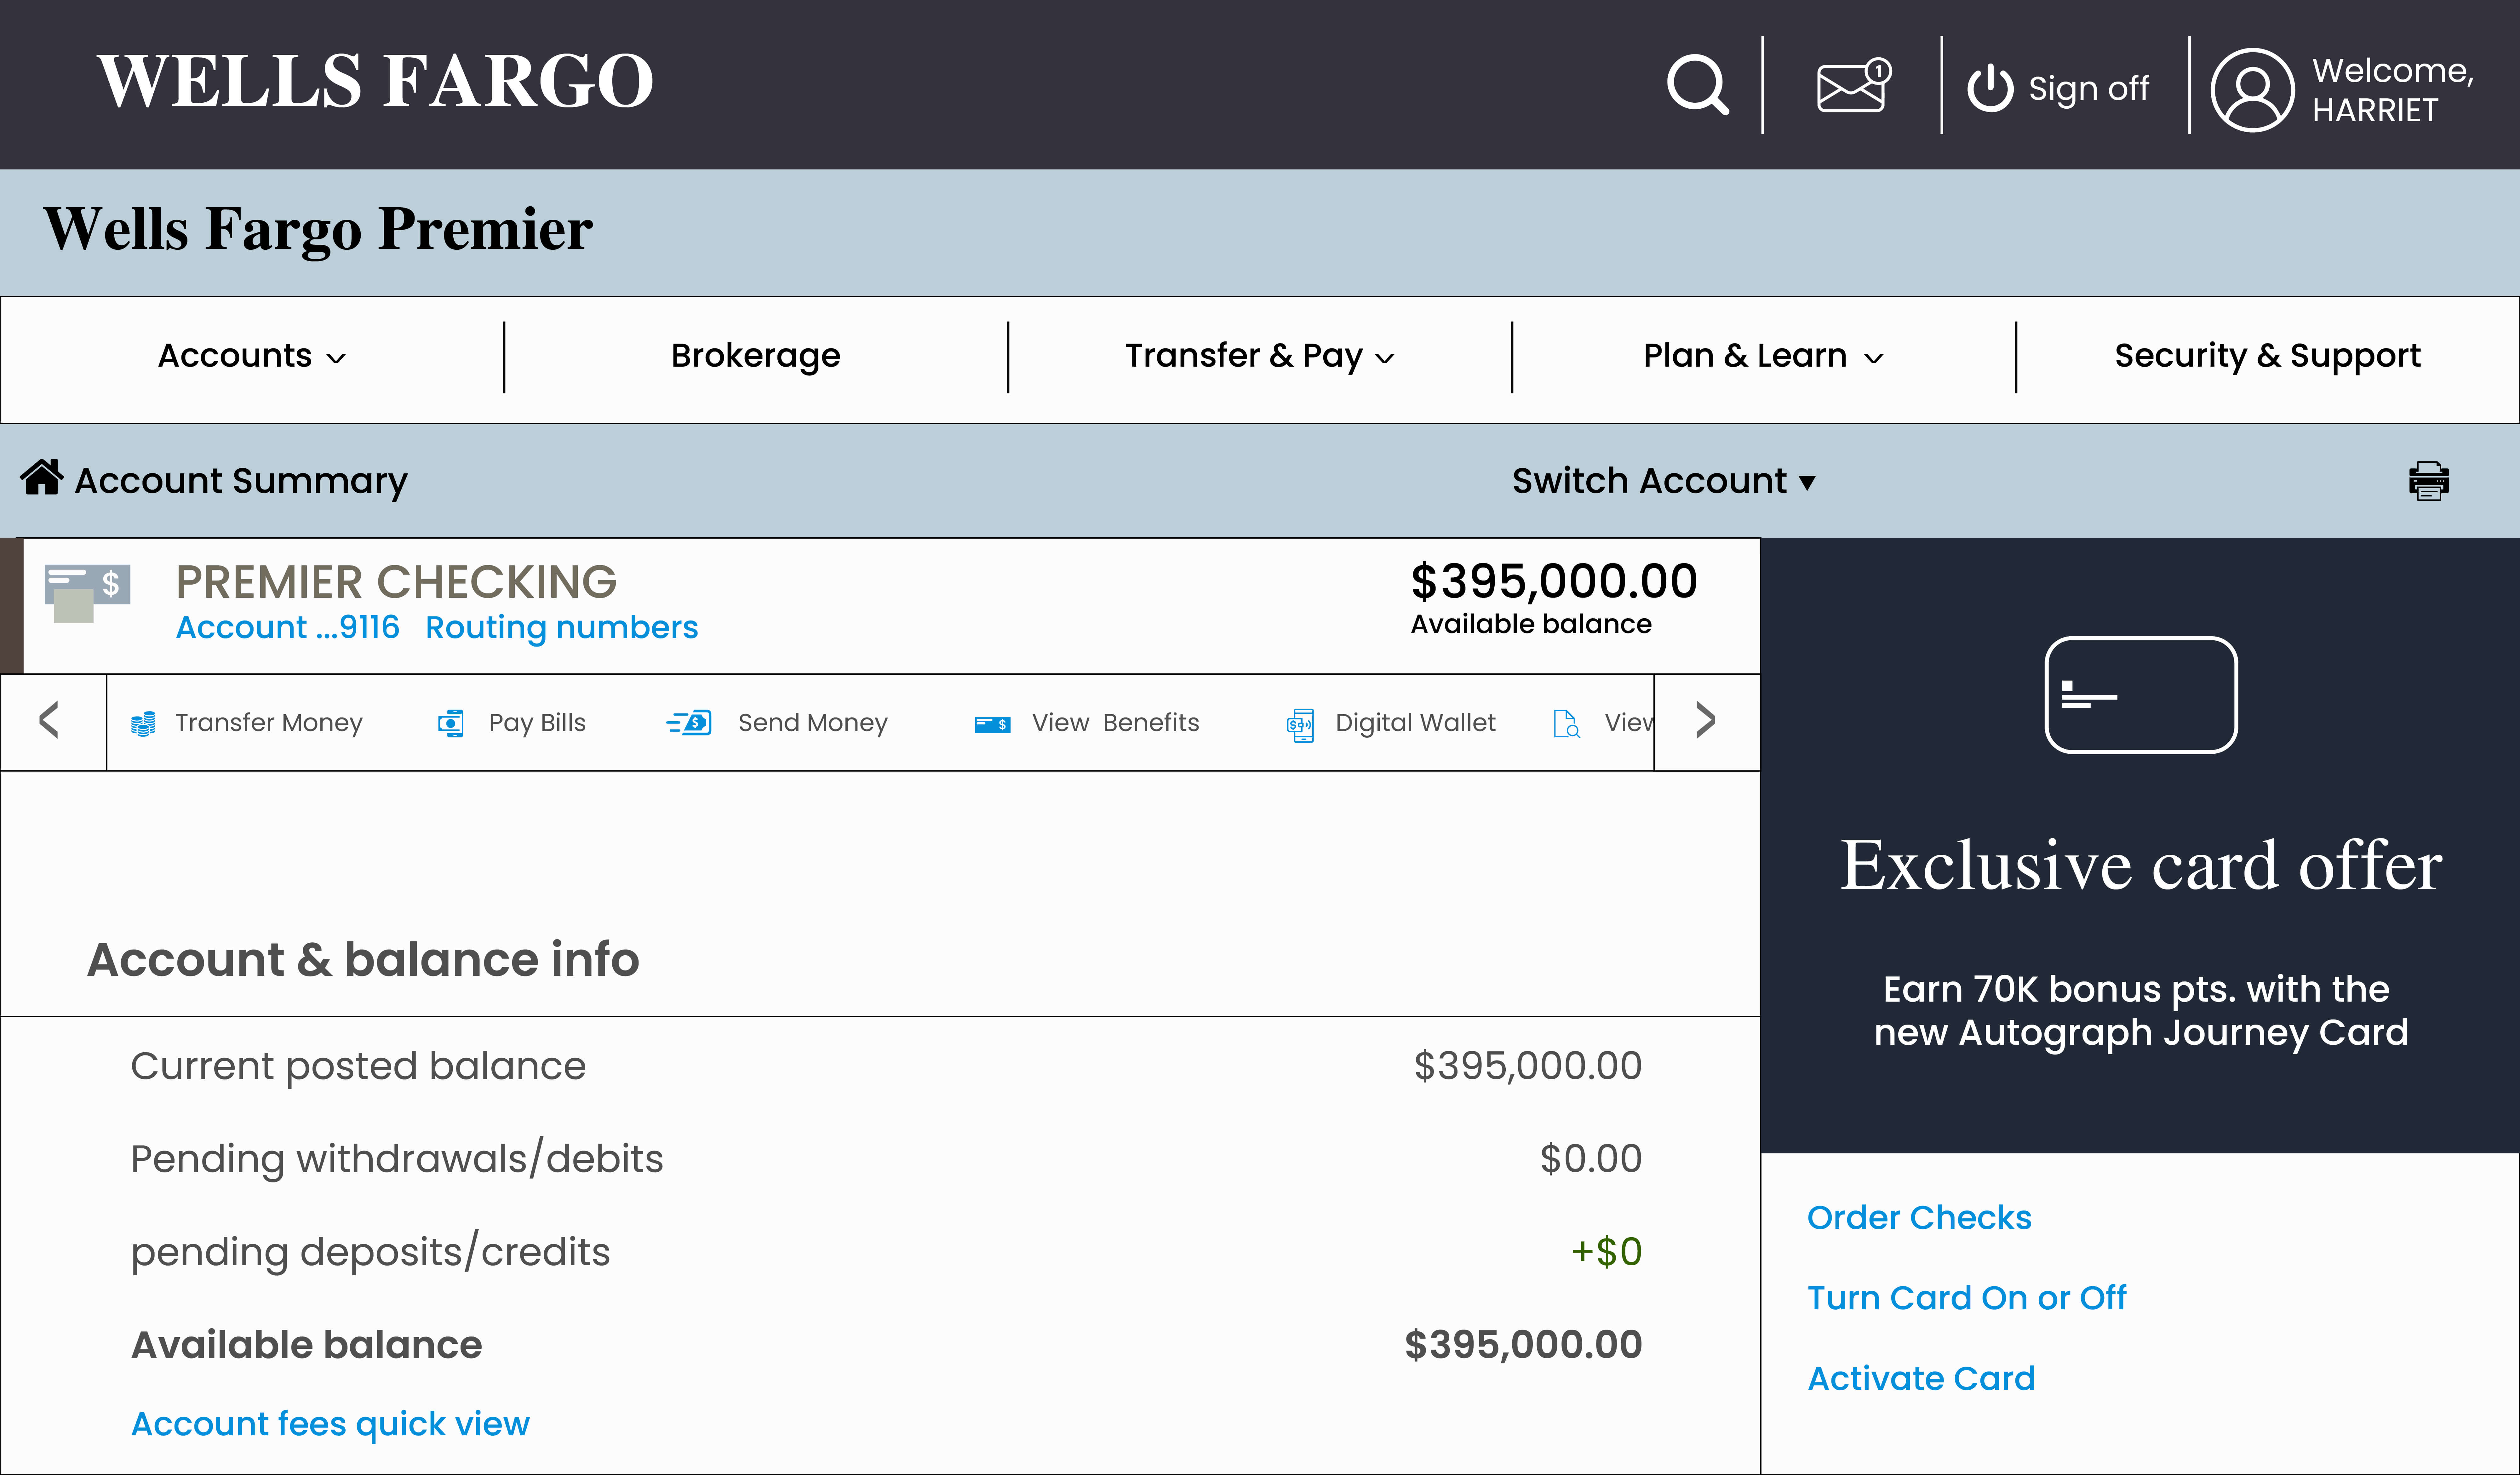Screen dimensions: 2520x1475
Task: Click the WELLS FARGO logo
Action: click(x=375, y=81)
